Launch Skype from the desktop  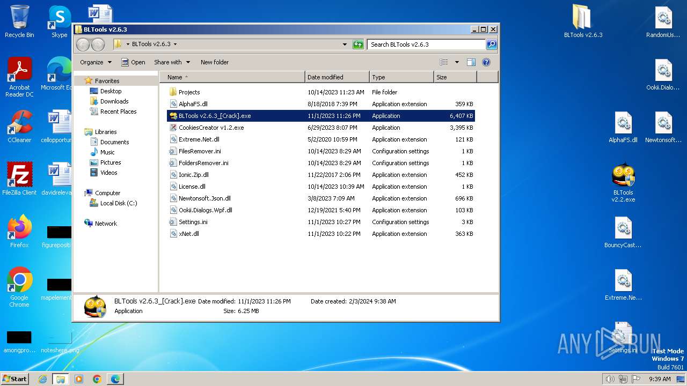coord(59,21)
